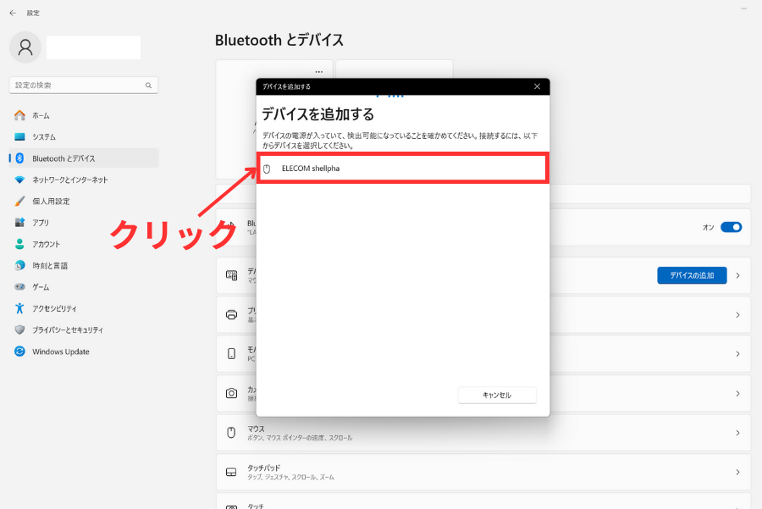Open 個人用設定 in the sidebar
The width and height of the screenshot is (762, 509).
pyautogui.click(x=84, y=201)
